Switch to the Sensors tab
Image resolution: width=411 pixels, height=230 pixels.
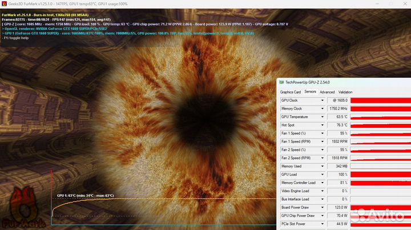click(310, 92)
